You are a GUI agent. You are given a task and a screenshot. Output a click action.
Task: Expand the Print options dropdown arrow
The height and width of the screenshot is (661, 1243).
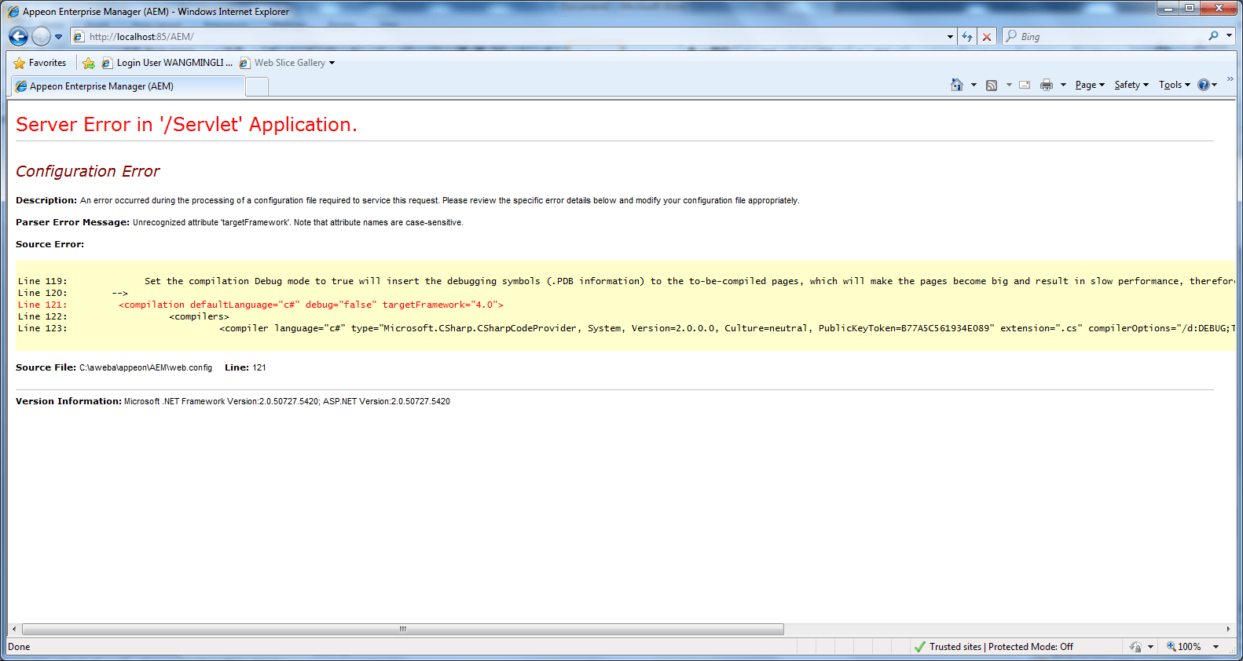[x=1063, y=85]
